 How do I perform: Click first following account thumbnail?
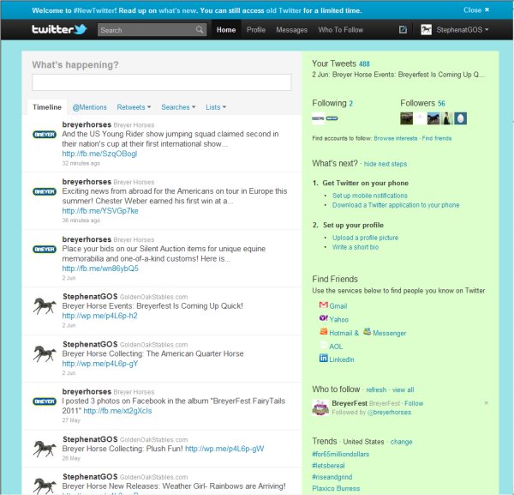tap(318, 118)
